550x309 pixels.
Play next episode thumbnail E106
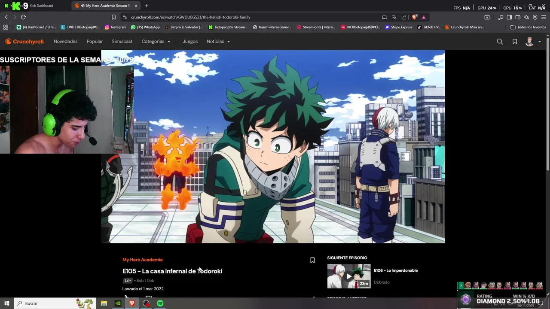click(349, 276)
